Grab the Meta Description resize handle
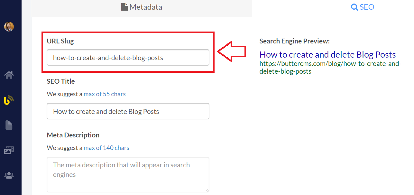Screen dimensions: 414x195 (x=207, y=190)
